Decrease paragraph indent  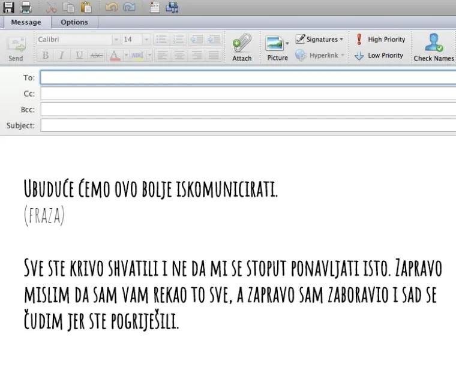pos(197,39)
